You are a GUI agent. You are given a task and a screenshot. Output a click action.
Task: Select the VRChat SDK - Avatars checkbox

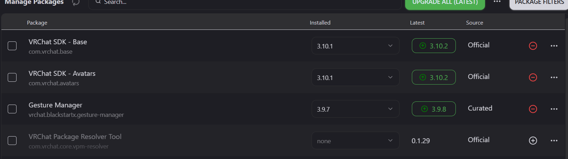(x=12, y=77)
